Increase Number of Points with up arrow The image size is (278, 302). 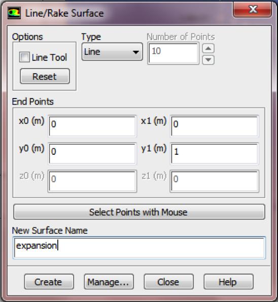coord(208,48)
